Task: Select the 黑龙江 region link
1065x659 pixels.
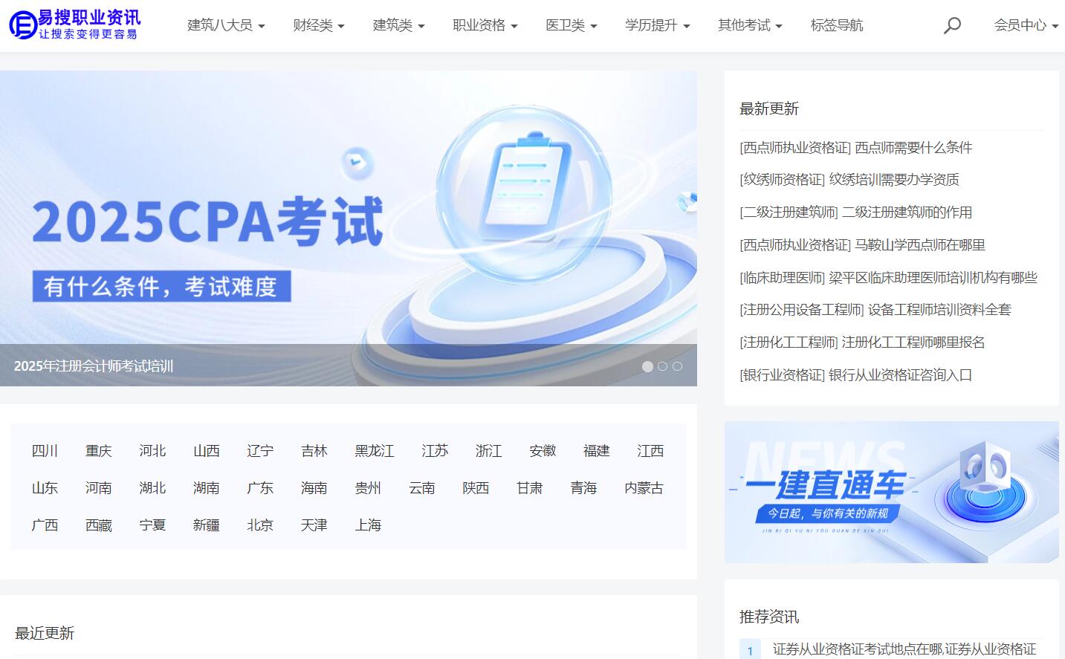Action: pyautogui.click(x=374, y=451)
